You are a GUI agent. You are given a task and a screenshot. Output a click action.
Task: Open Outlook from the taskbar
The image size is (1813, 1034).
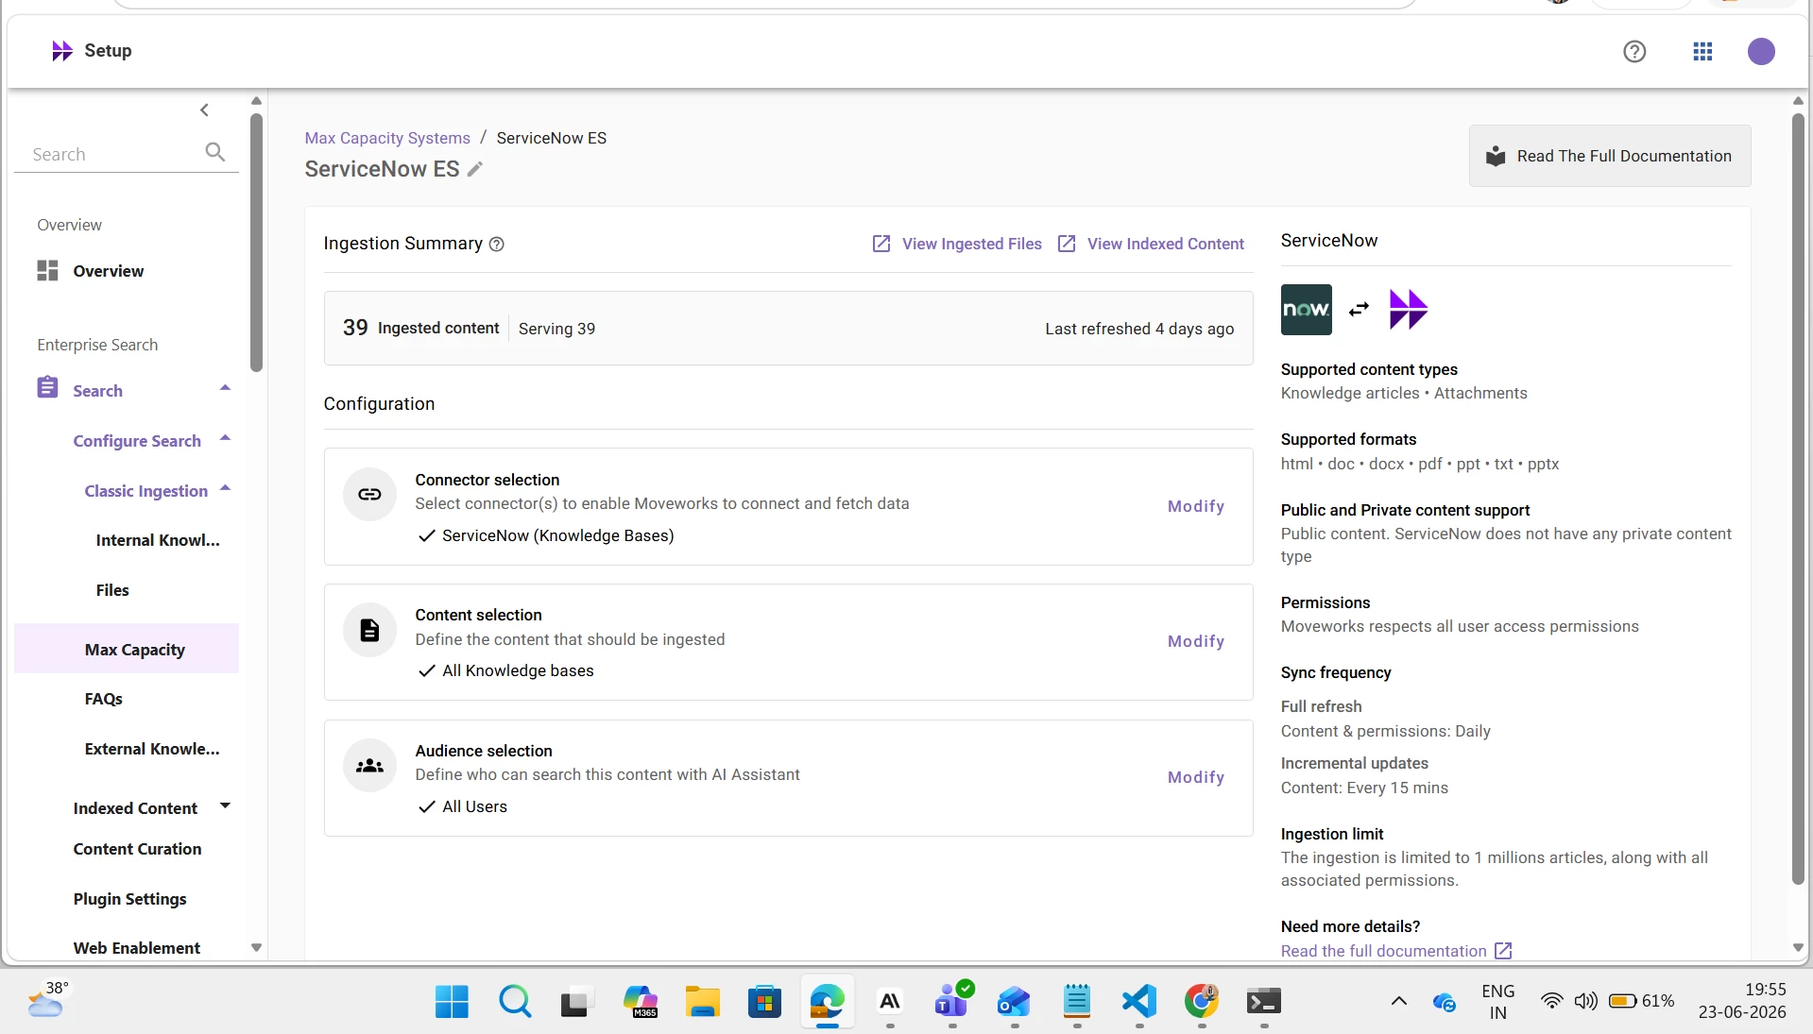[x=1014, y=1002]
